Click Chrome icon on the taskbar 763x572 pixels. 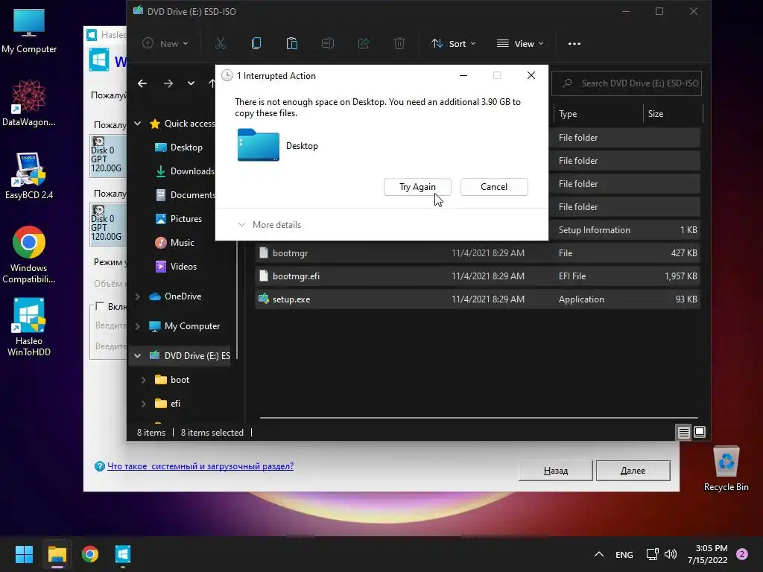90,554
